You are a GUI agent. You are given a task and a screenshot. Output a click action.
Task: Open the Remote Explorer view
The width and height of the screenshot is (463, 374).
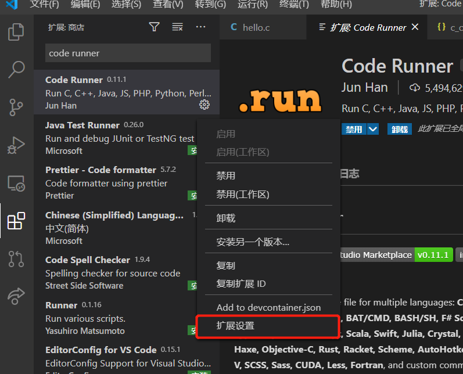[x=16, y=184]
